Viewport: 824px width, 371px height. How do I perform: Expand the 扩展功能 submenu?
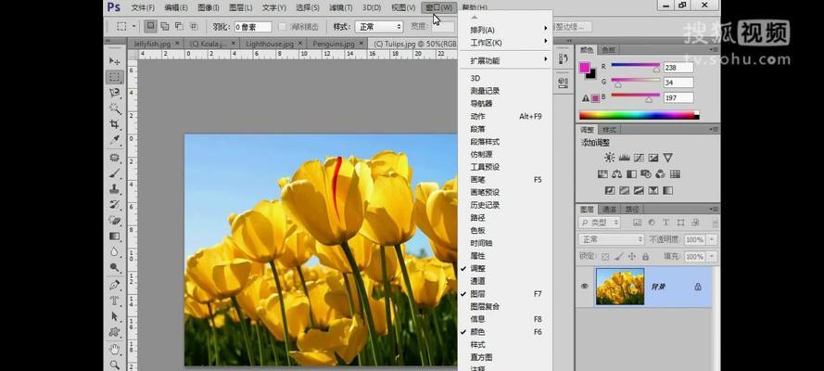point(505,61)
